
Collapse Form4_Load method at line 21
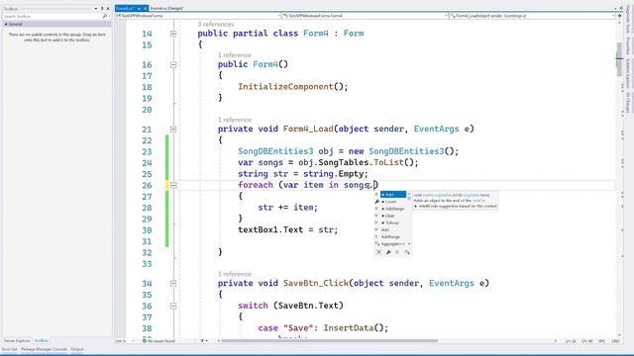point(173,130)
